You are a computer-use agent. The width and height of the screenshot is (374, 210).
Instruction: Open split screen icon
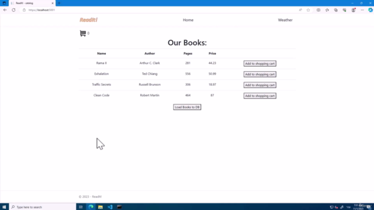coord(318,10)
